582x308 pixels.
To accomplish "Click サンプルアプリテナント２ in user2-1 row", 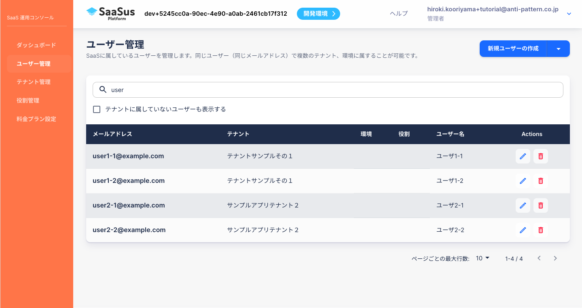I will pyautogui.click(x=263, y=205).
